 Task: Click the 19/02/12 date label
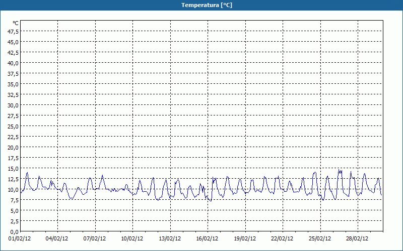[245, 239]
